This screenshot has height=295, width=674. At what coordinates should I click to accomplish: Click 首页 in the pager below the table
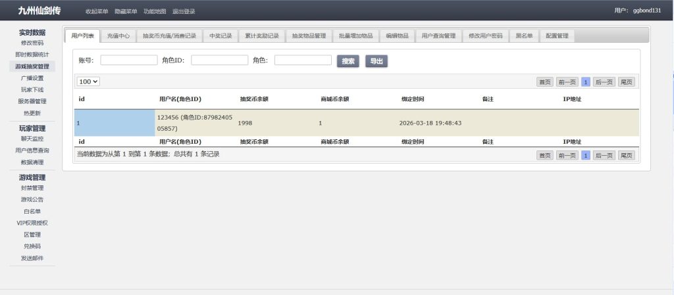click(x=545, y=156)
